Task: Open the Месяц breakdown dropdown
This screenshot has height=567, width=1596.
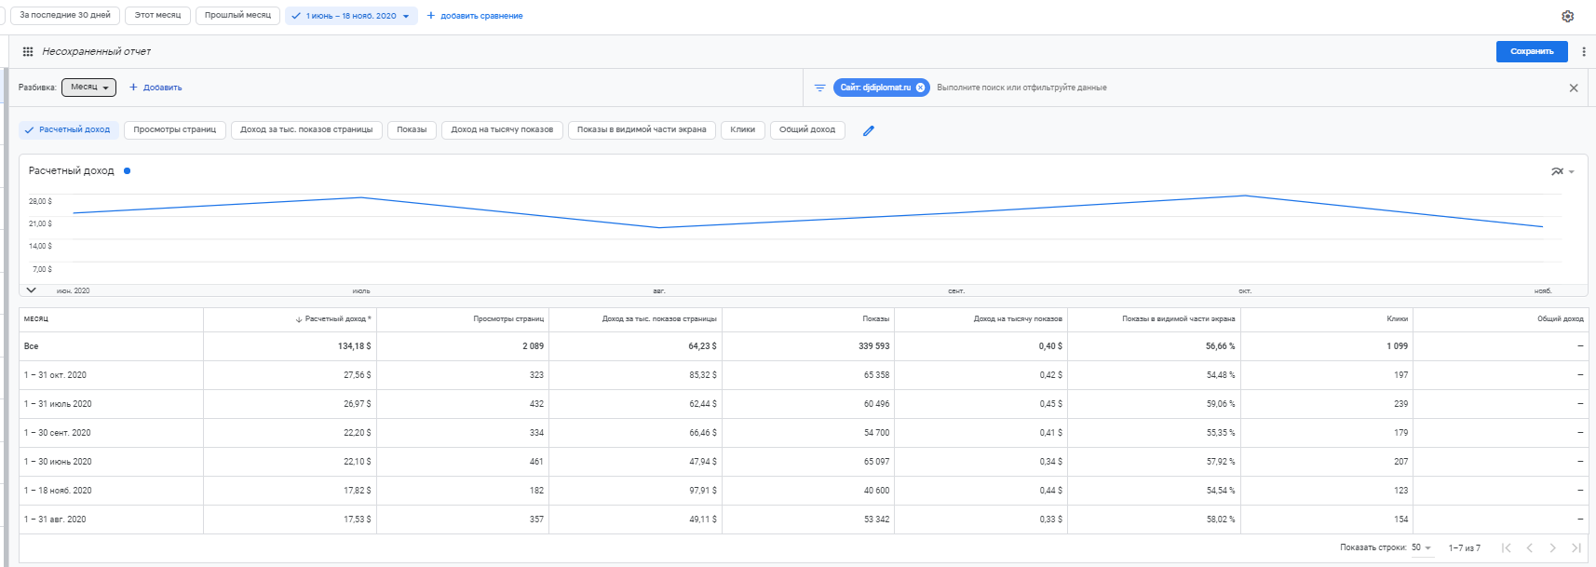Action: 89,88
